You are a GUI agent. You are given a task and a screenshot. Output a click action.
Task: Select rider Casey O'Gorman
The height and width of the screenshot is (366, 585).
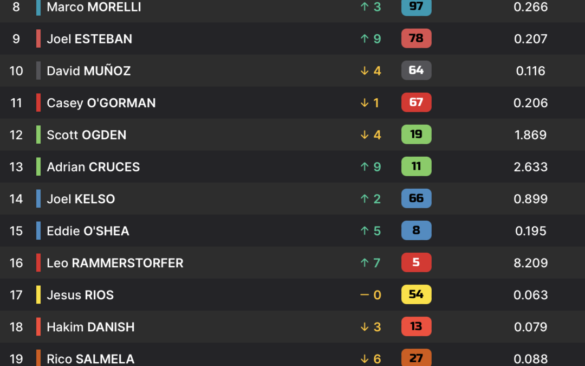pyautogui.click(x=101, y=103)
